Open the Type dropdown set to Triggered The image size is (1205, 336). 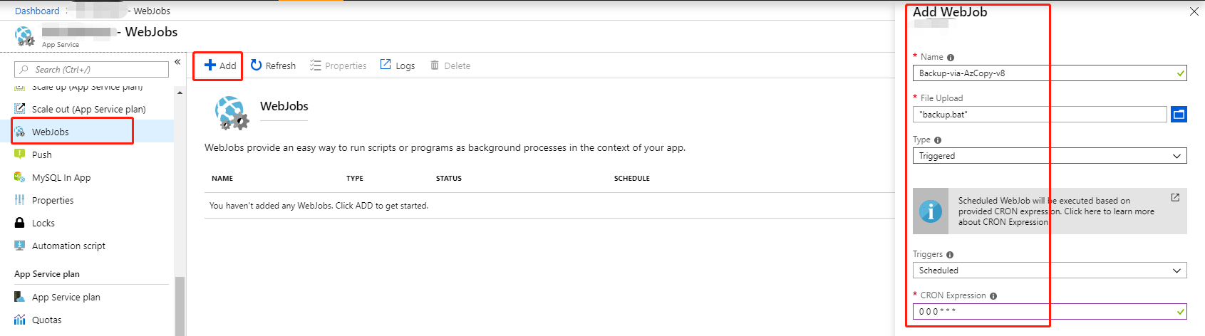1049,156
